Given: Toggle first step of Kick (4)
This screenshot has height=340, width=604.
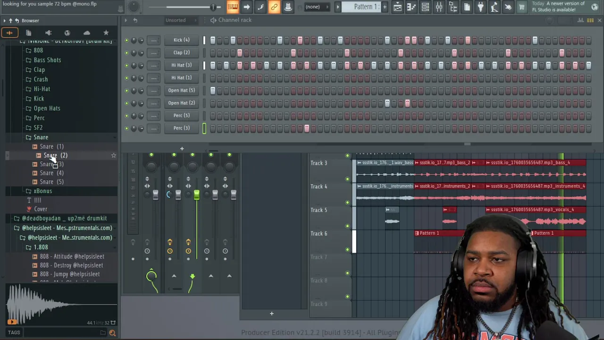Looking at the screenshot, I should pyautogui.click(x=213, y=40).
